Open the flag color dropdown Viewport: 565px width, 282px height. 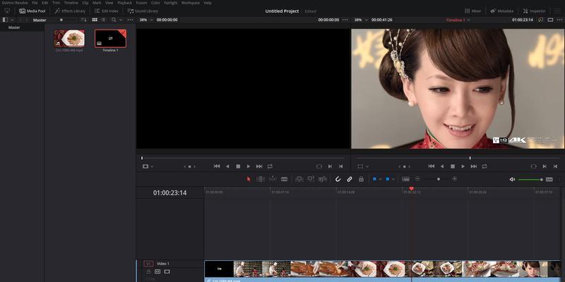click(x=380, y=179)
